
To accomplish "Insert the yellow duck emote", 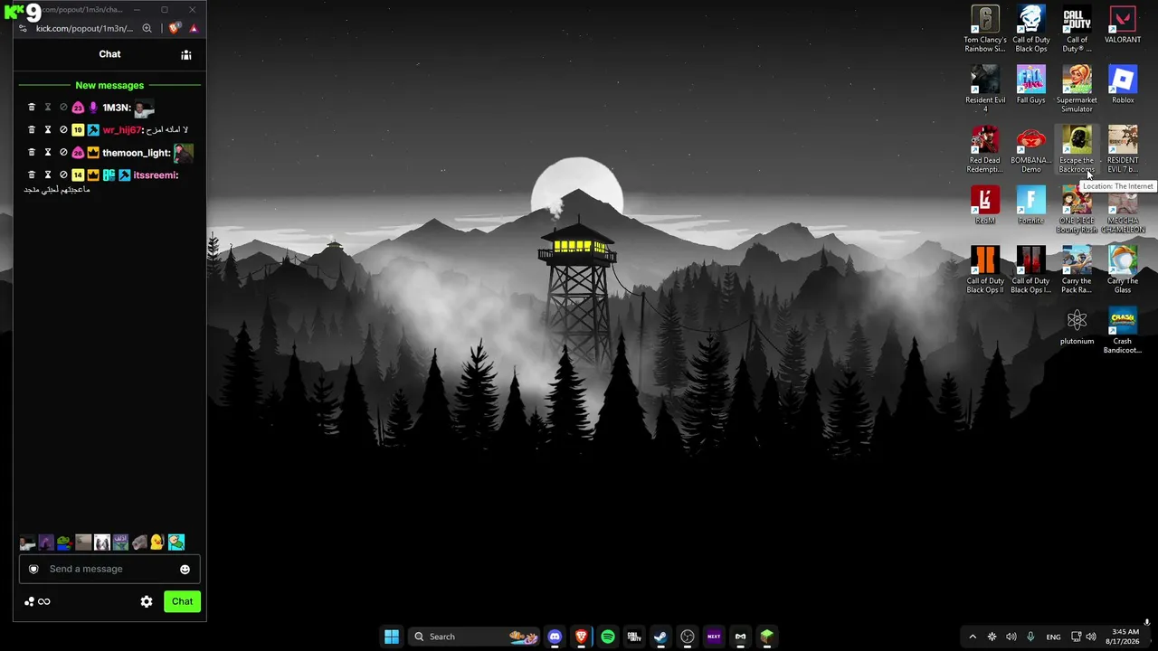I will (x=157, y=542).
